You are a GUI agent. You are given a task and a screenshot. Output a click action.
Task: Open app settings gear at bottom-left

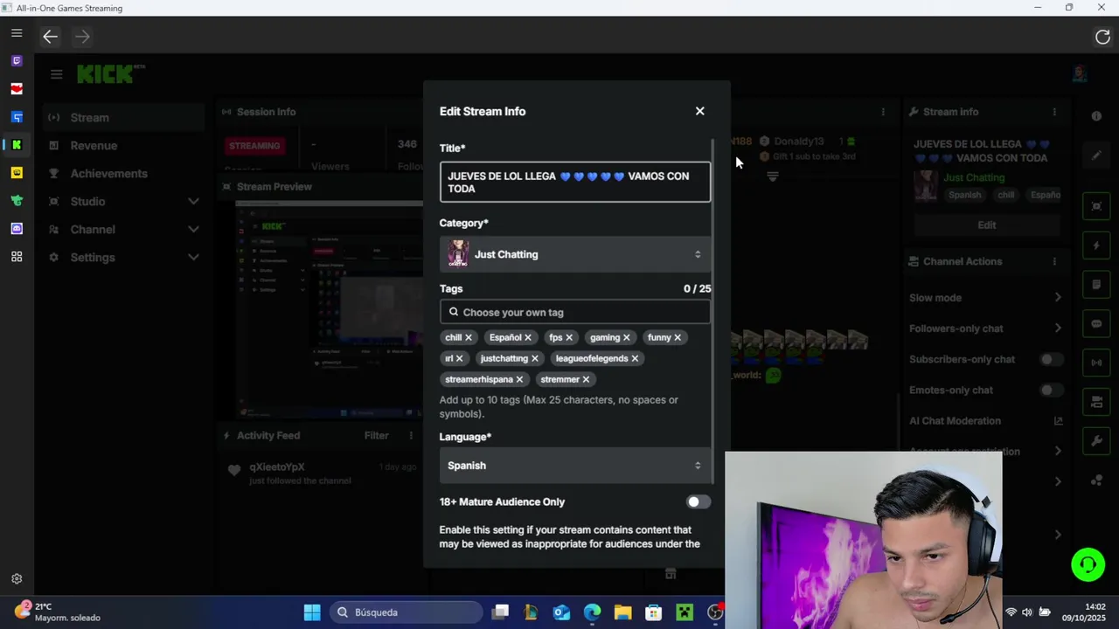click(17, 578)
